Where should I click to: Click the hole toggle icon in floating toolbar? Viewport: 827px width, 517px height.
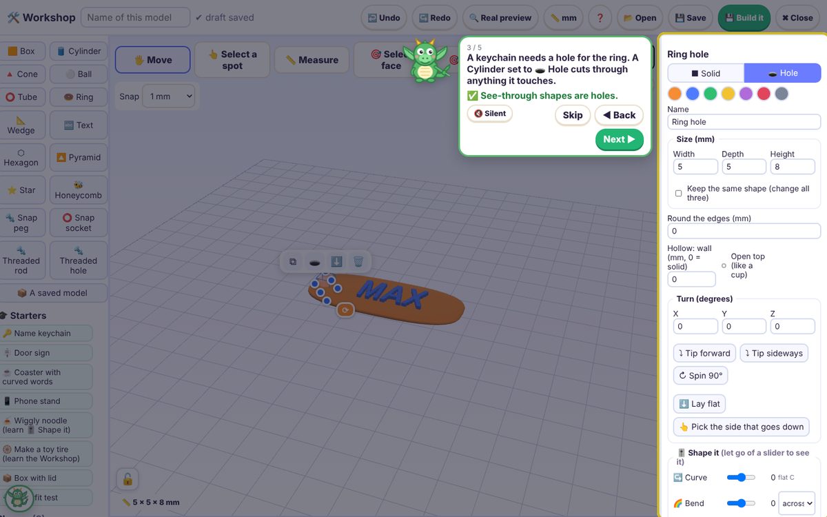tap(315, 262)
